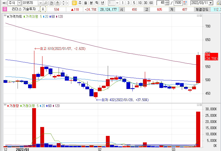Open the interval value combo box dropdown
Image resolution: width=221 pixels, height=151 pixels.
tap(117, 3)
